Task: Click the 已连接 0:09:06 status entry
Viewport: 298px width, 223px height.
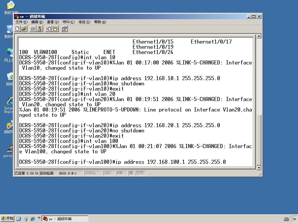Action: [x=26, y=173]
